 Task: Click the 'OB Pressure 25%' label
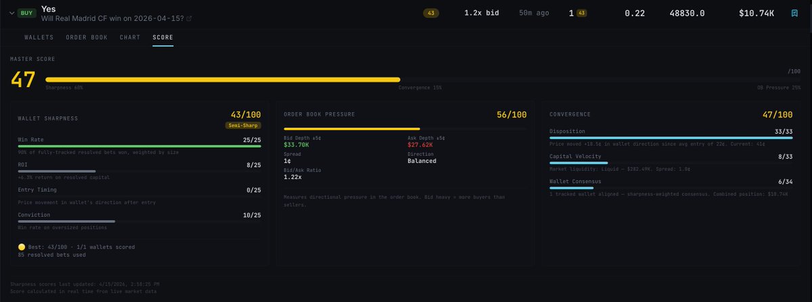[779, 87]
